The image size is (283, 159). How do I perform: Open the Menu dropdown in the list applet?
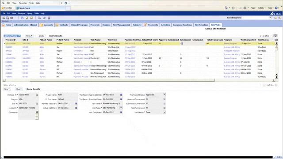(29, 36)
